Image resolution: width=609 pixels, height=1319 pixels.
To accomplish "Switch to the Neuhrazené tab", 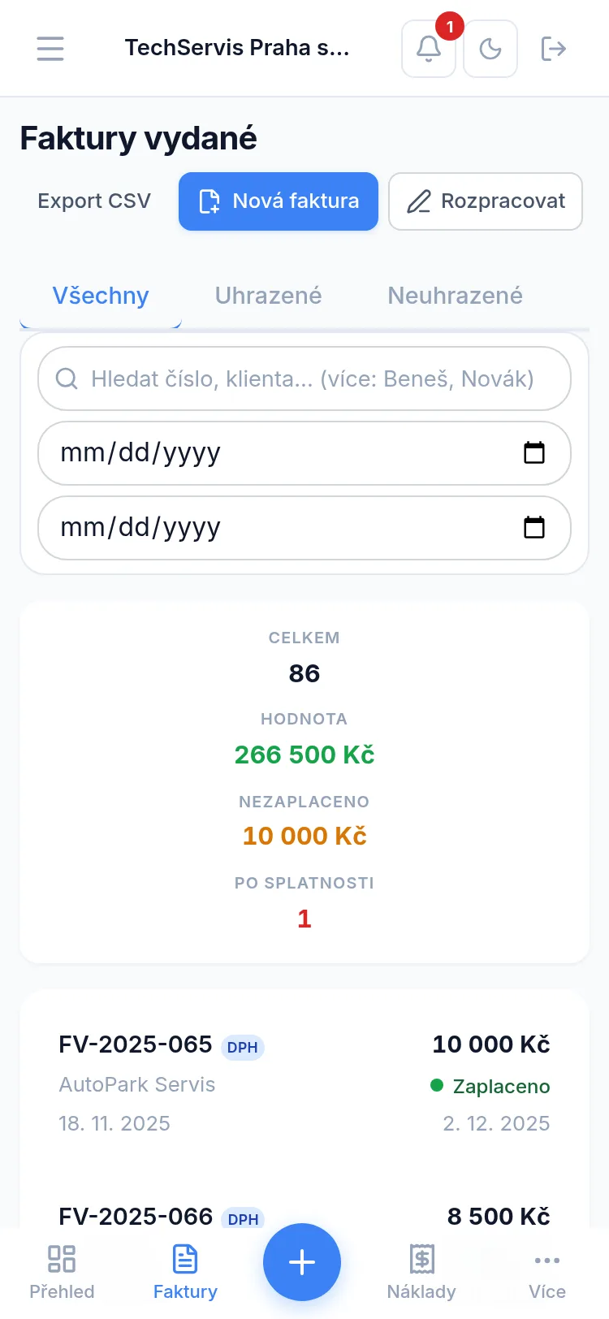I will [x=455, y=296].
